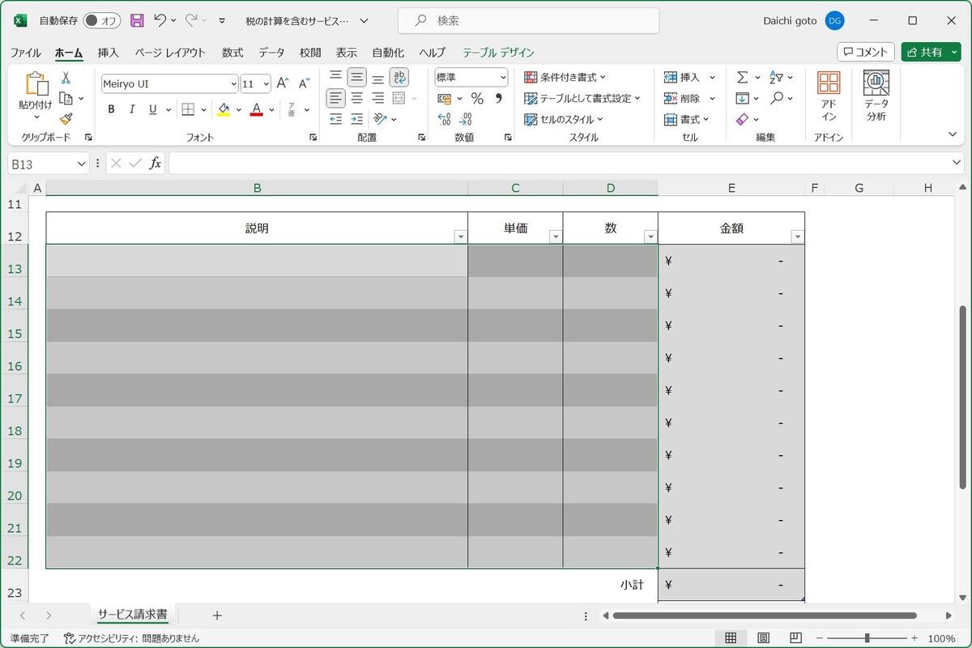Open the Meiryo UI font dropdown
Viewport: 972px width, 648px height.
tap(234, 84)
